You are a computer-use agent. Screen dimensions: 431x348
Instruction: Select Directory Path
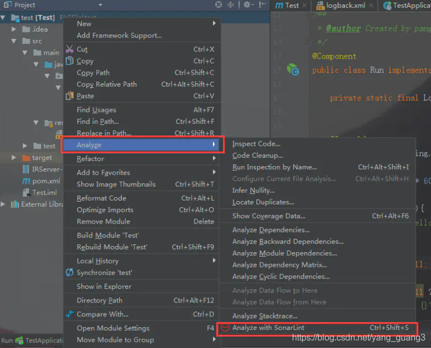coord(142,300)
